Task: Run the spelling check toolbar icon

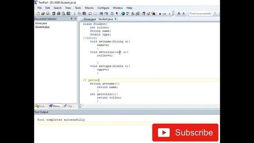Action: [x=128, y=14]
